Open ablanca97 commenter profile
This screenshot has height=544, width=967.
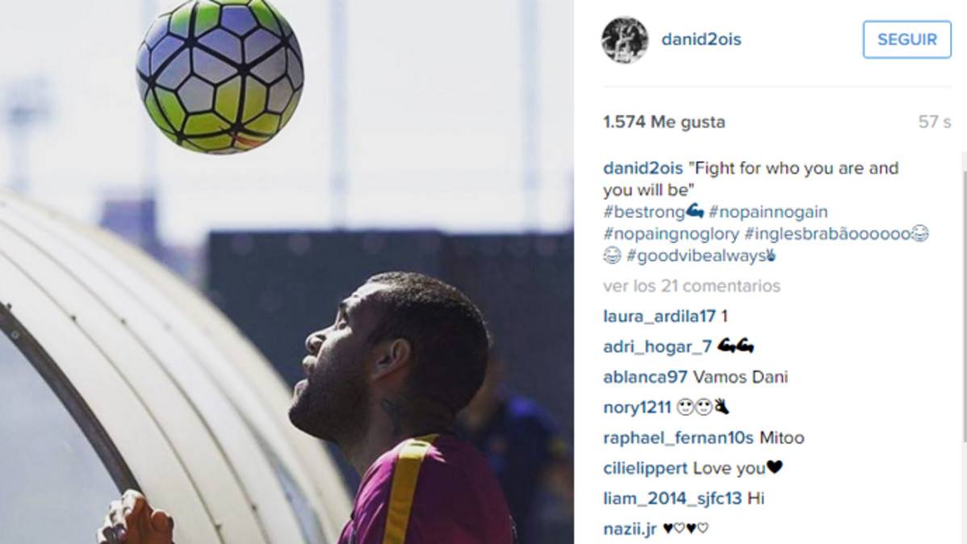click(645, 377)
